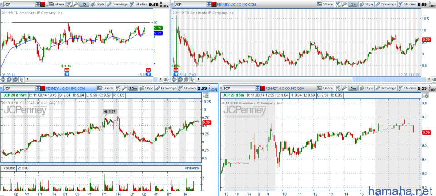The height and width of the screenshot is (196, 436).
Task: Open symbol dropdown arrow in daily chart
Action: coord(38,5)
